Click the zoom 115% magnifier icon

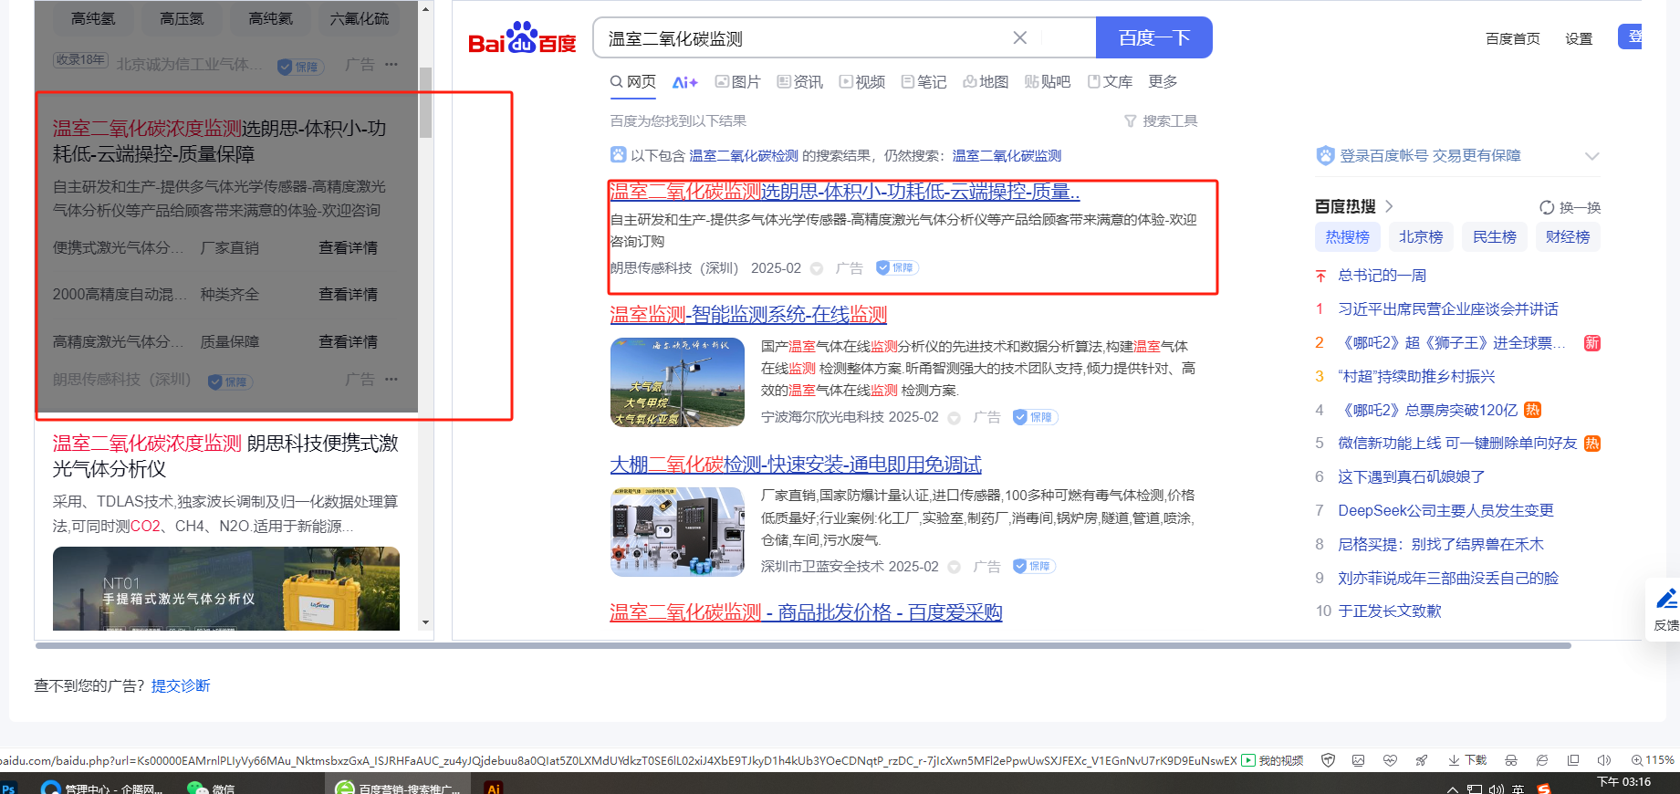[1637, 760]
